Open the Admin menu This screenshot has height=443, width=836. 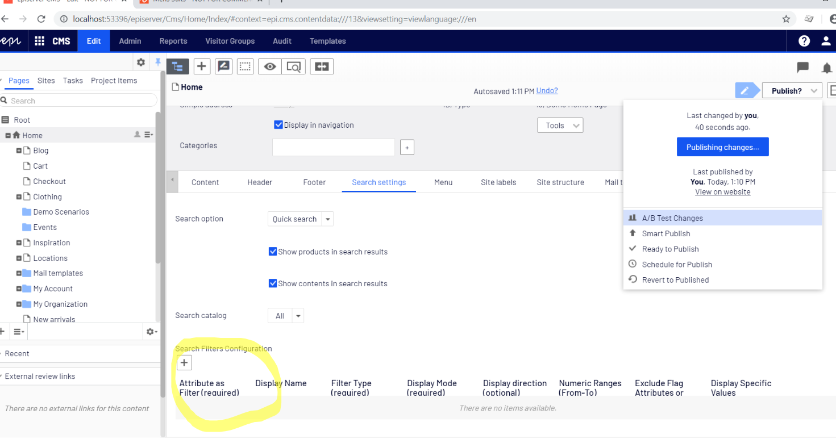pos(130,41)
